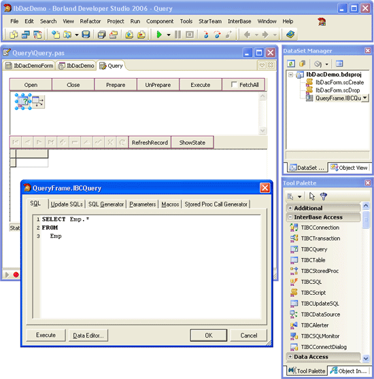The width and height of the screenshot is (374, 379).
Task: Open the Component menu
Action: coord(160,21)
